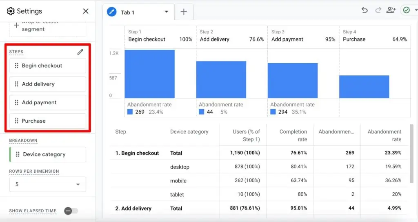Click the drag handle on Purchase step
Image resolution: width=418 pixels, height=222 pixels.
(16, 121)
